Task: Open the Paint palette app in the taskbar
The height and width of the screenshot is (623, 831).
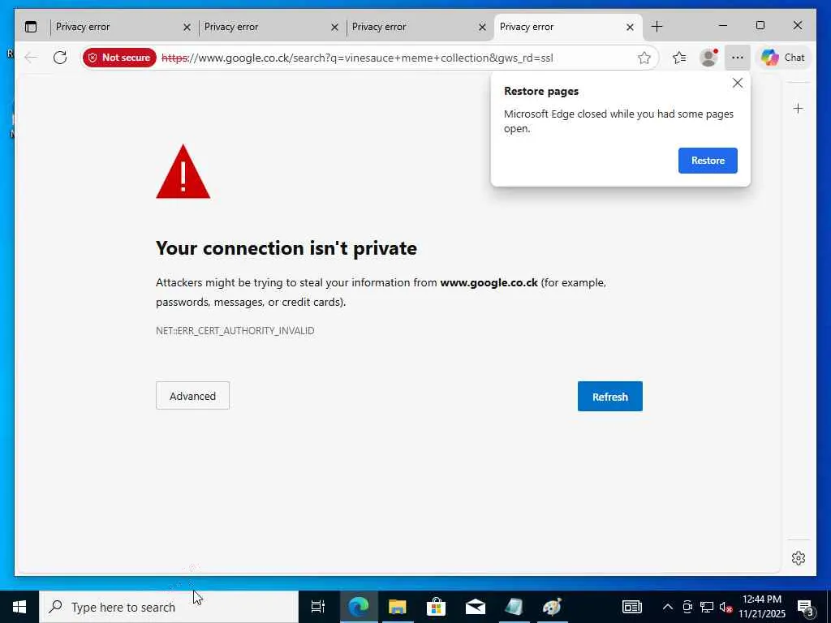Action: pos(552,607)
